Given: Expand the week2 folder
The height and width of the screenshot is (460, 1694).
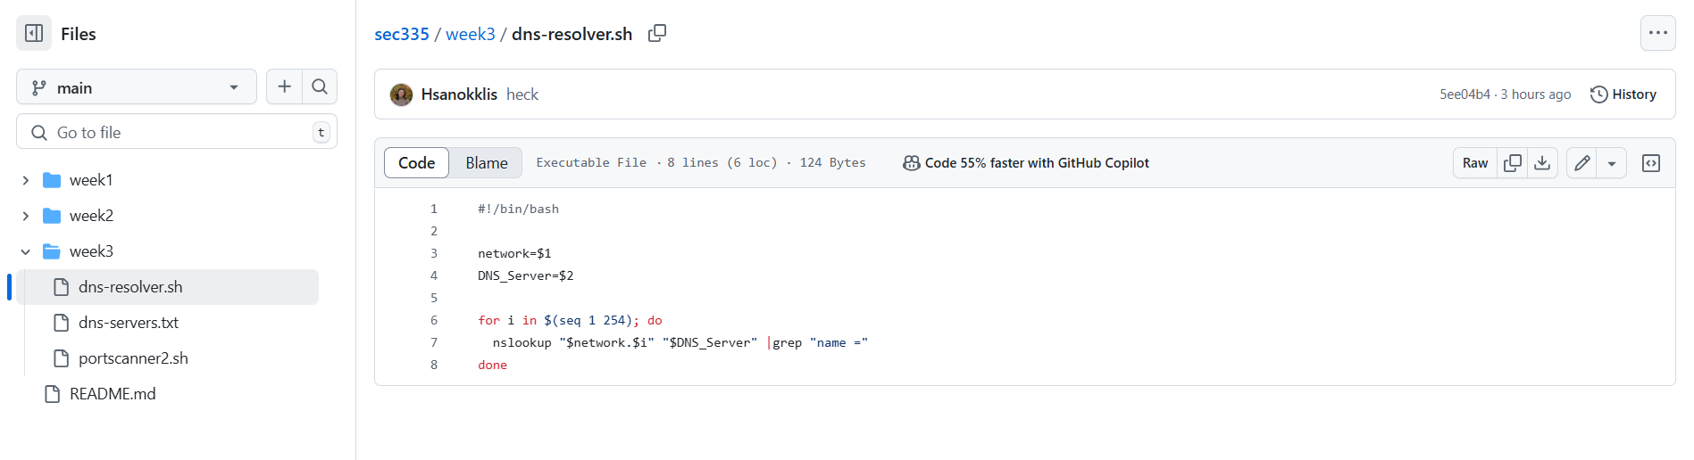Looking at the screenshot, I should pyautogui.click(x=26, y=216).
